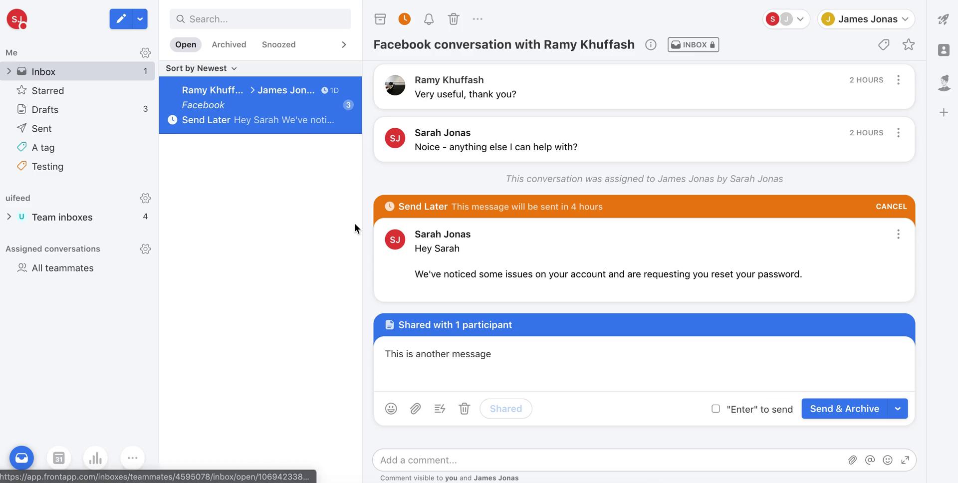
Task: Open the analytics bar chart icon
Action: point(95,458)
